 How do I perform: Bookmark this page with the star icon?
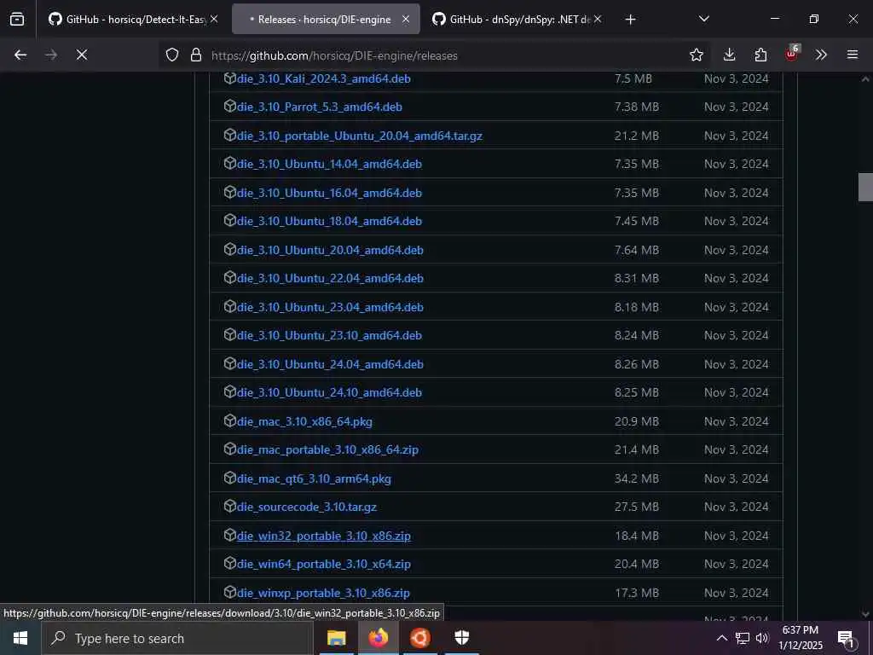(696, 55)
